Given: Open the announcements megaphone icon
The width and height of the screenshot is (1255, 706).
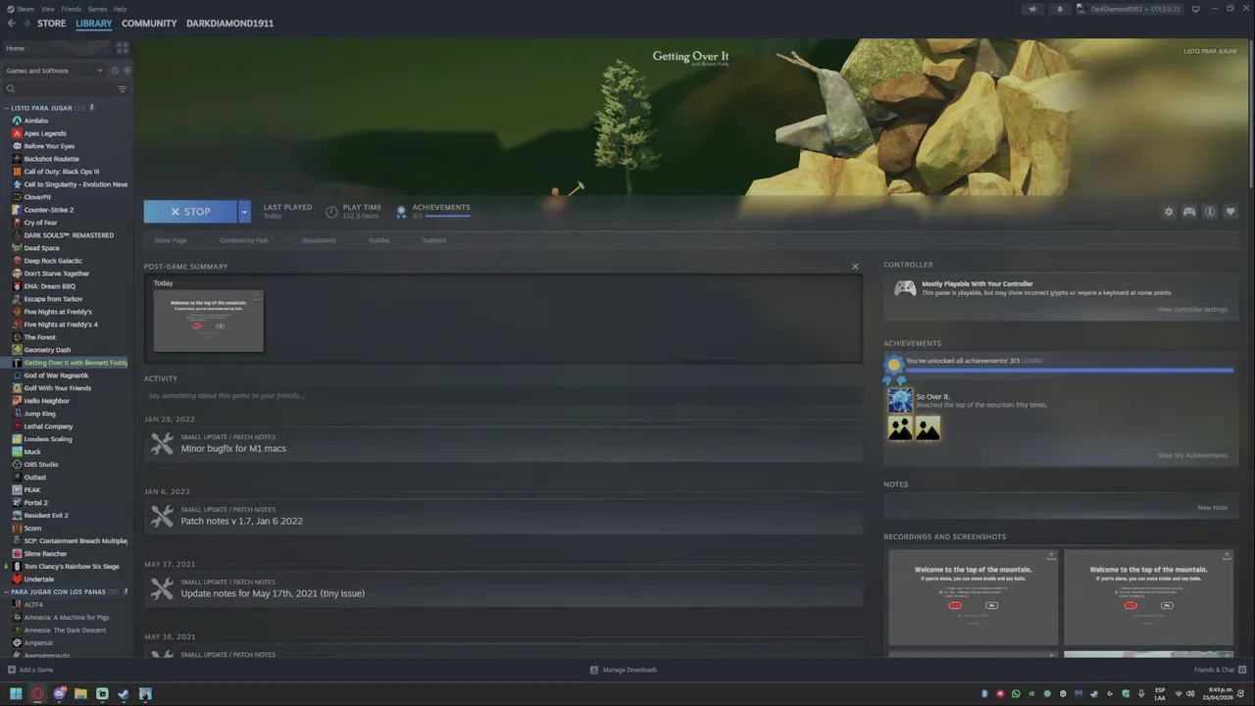Looking at the screenshot, I should [x=1032, y=9].
